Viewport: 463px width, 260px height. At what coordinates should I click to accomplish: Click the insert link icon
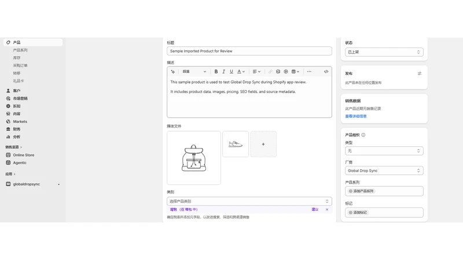pyautogui.click(x=270, y=72)
